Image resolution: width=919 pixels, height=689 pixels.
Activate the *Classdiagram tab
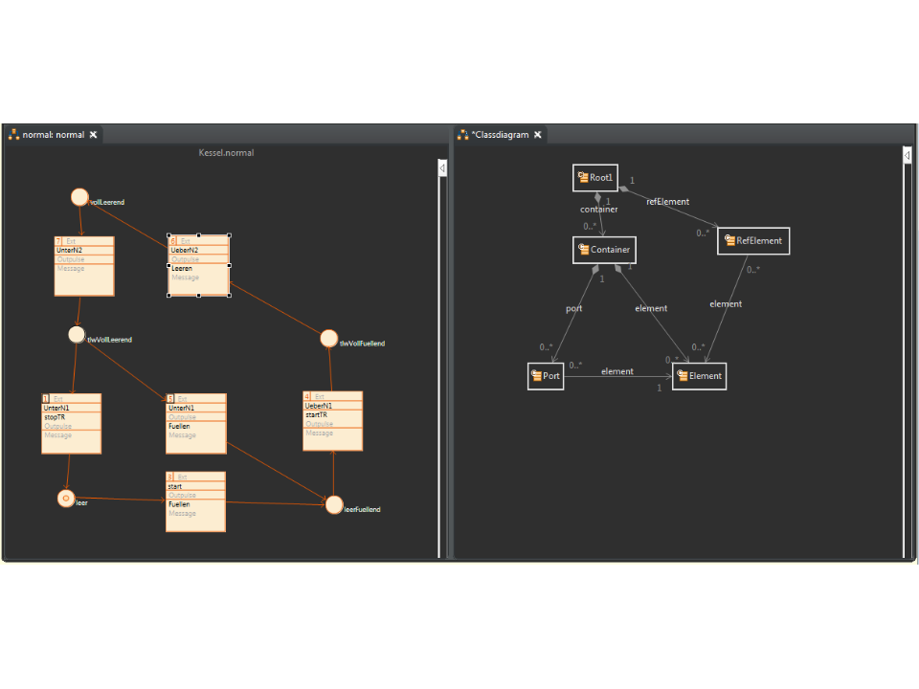pyautogui.click(x=500, y=135)
